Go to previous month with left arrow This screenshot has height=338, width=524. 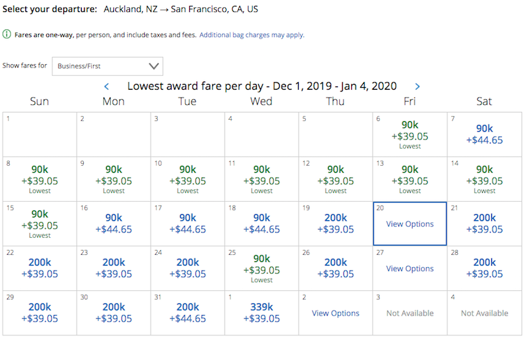point(107,86)
